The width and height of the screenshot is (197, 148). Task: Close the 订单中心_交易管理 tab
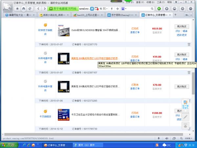pos(170,15)
